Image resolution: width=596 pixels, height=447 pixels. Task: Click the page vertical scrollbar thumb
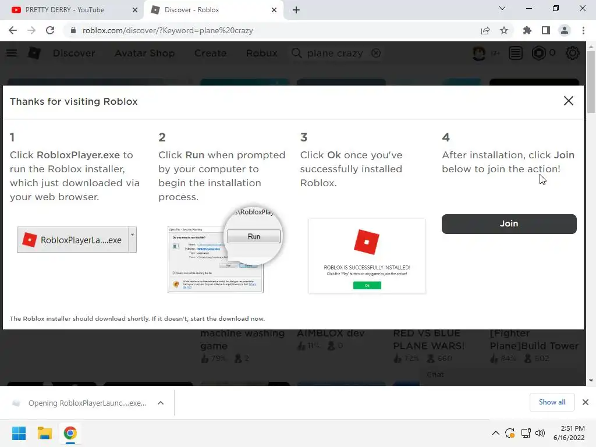tap(591, 81)
